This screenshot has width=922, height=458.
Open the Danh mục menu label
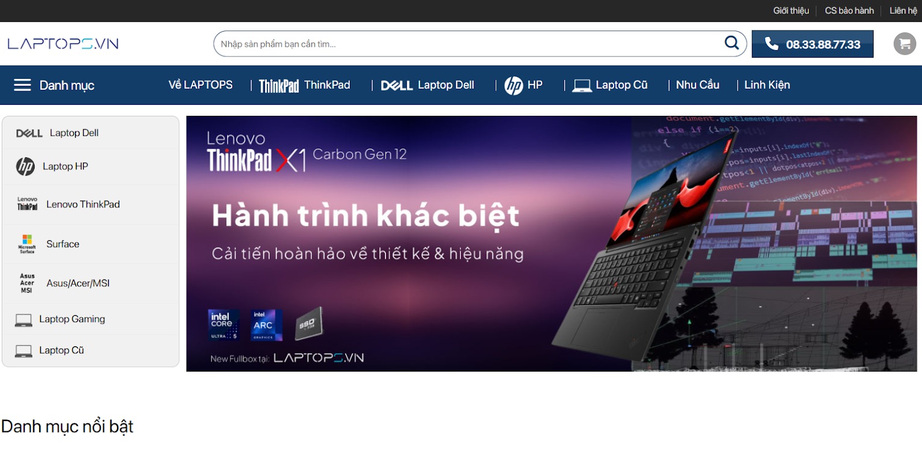click(67, 86)
